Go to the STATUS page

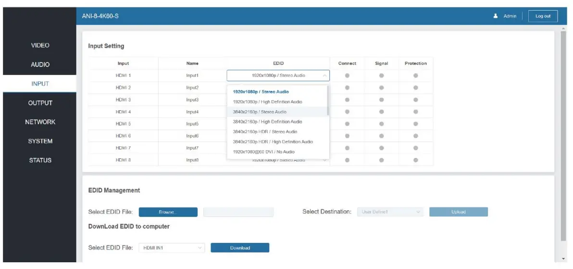coord(40,160)
